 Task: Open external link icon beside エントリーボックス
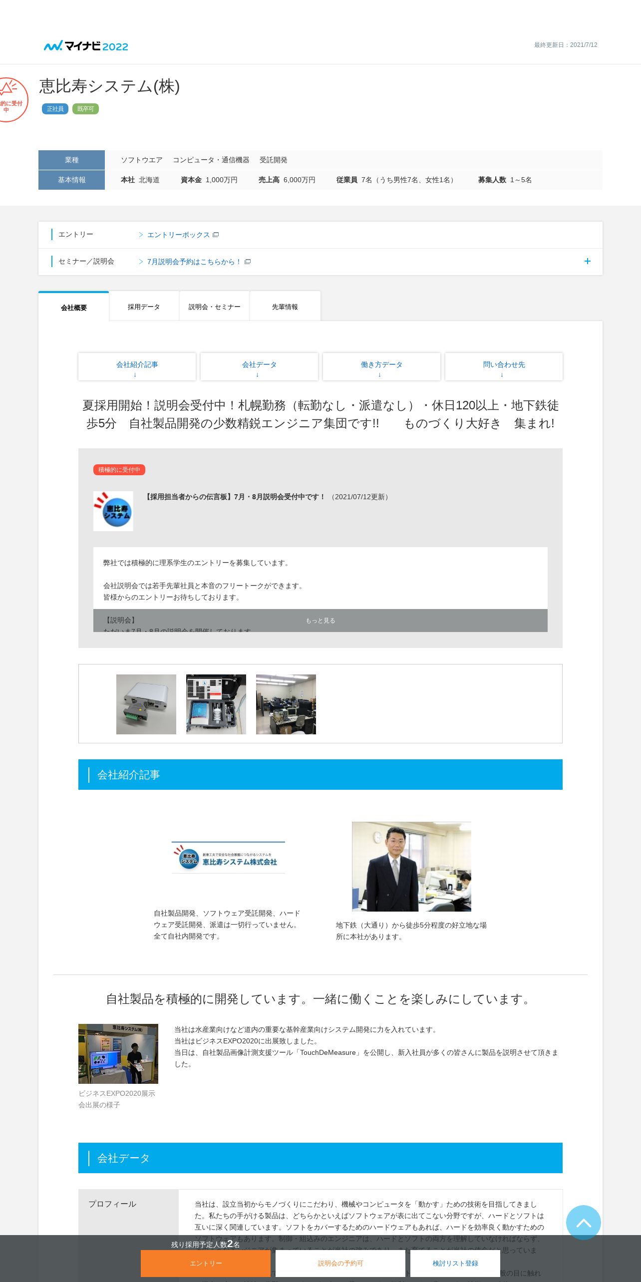[x=216, y=235]
